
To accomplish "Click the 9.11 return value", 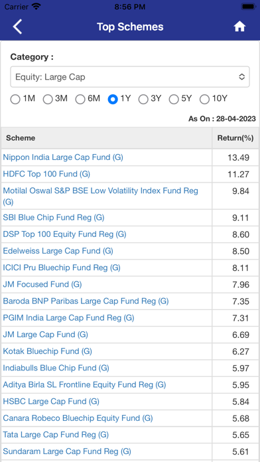I will (241, 218).
